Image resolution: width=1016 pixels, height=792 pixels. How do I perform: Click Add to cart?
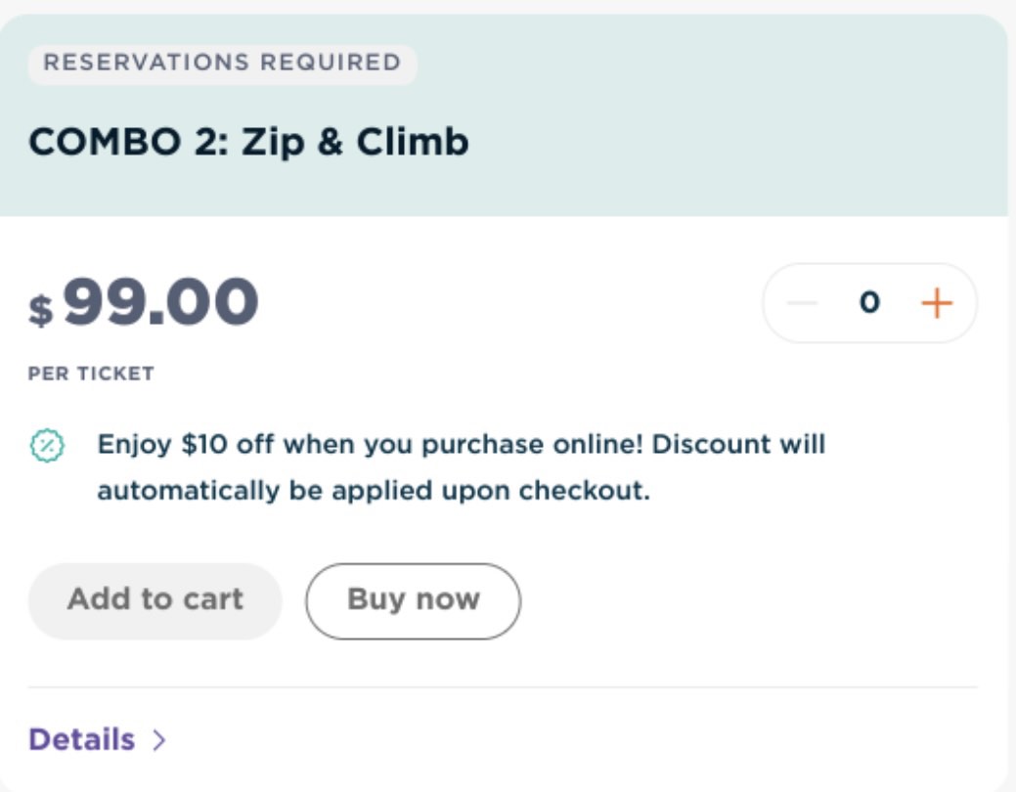[x=153, y=599]
